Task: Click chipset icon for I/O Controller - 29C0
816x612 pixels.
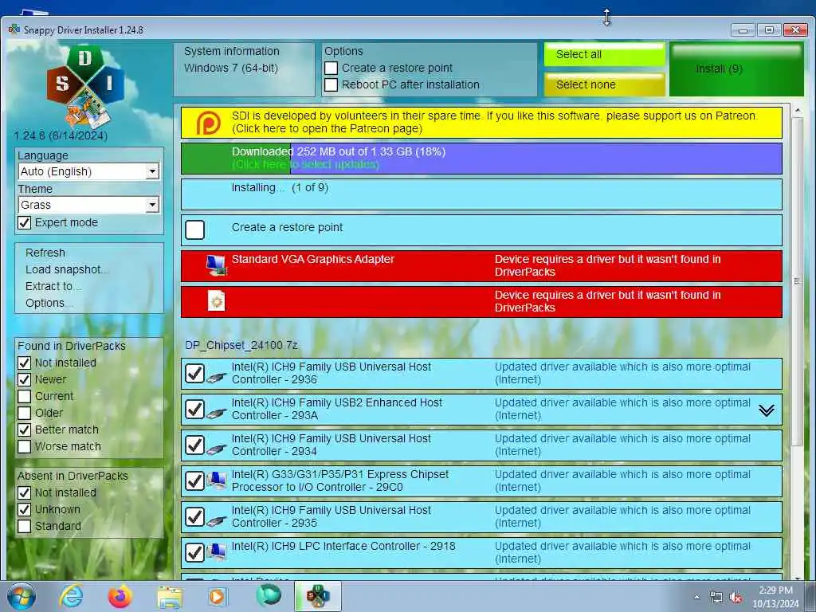Action: pyautogui.click(x=216, y=481)
